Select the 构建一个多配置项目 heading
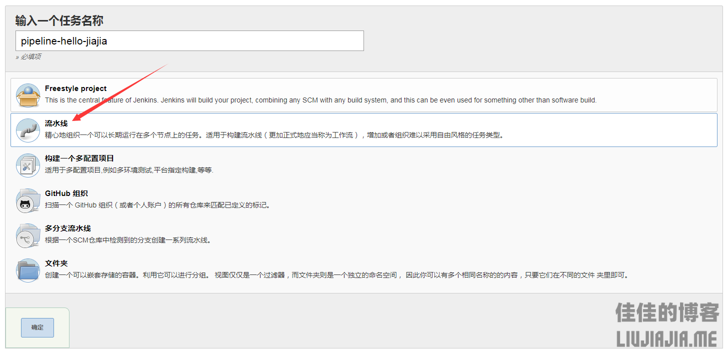Screen dimensions: 727x353 point(79,158)
